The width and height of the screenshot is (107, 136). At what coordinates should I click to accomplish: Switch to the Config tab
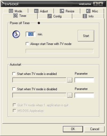[x=55, y=16]
